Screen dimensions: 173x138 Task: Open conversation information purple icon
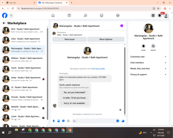(122, 26)
